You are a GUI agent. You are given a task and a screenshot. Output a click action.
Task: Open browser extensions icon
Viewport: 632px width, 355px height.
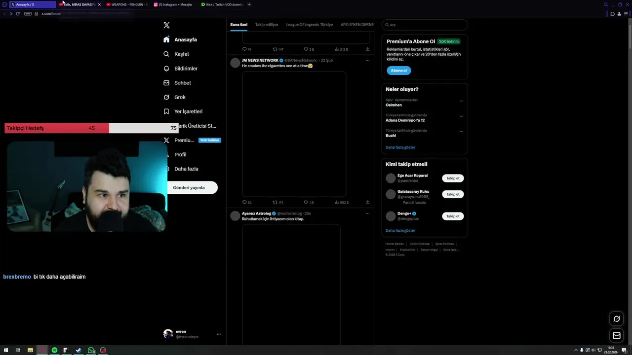[612, 13]
